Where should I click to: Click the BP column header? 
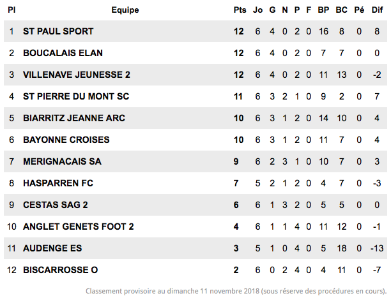(323, 10)
